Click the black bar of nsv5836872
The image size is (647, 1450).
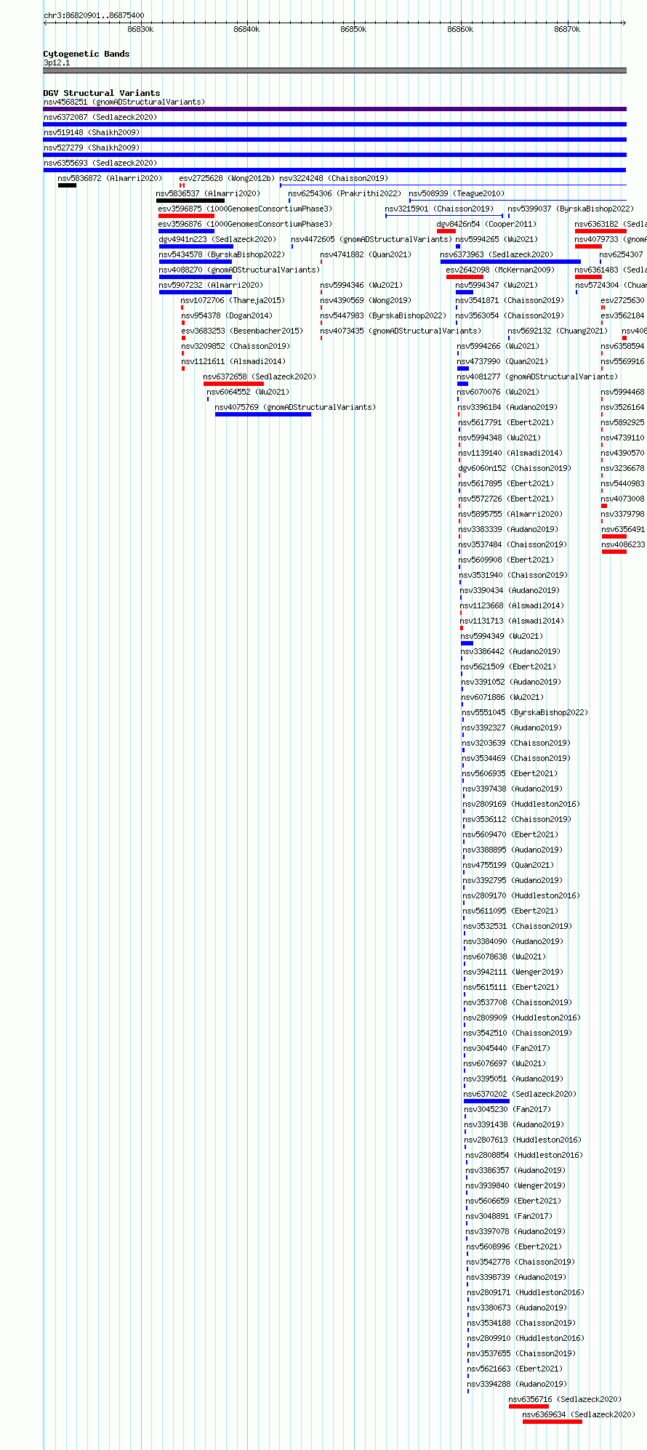(67, 185)
